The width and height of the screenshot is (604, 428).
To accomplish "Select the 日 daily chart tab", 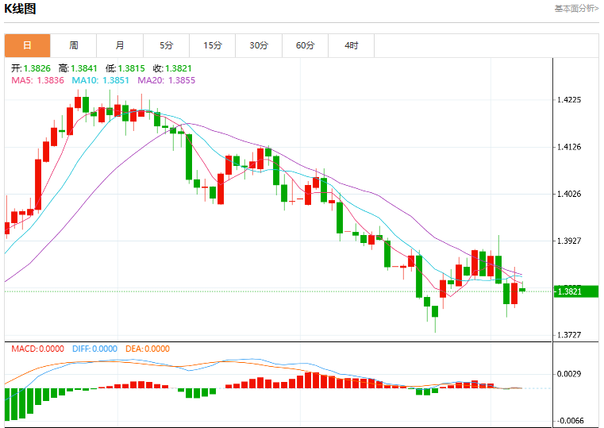I will [27, 45].
